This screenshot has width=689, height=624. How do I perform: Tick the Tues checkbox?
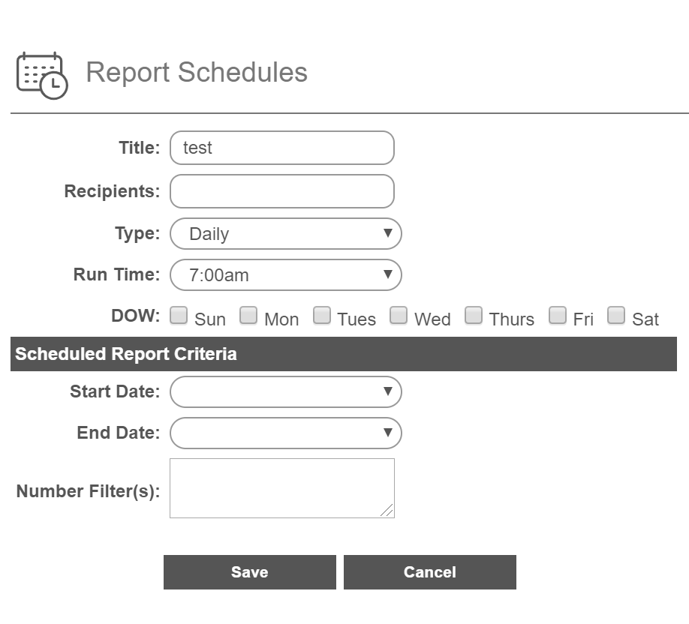(322, 315)
